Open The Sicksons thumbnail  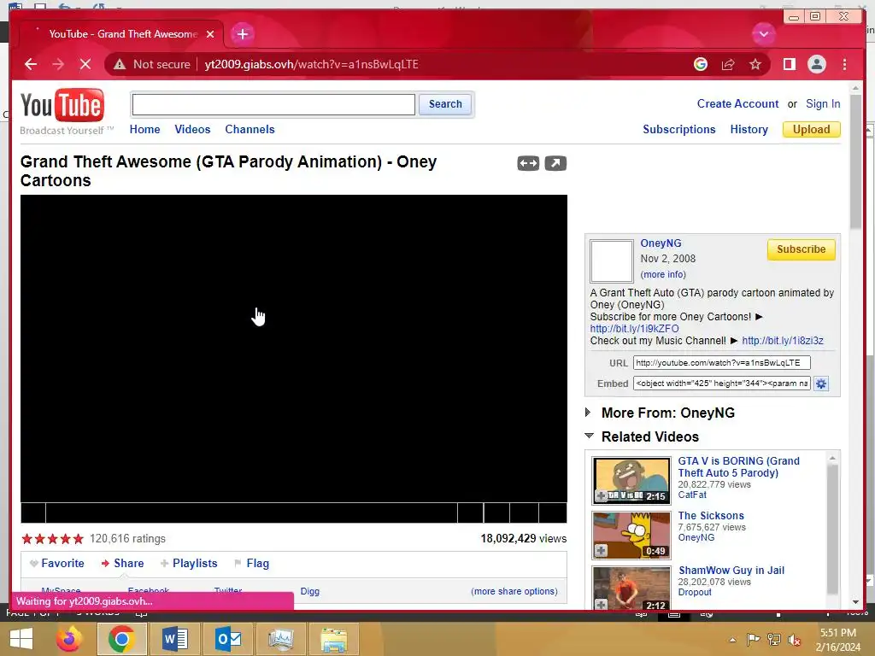(x=631, y=536)
